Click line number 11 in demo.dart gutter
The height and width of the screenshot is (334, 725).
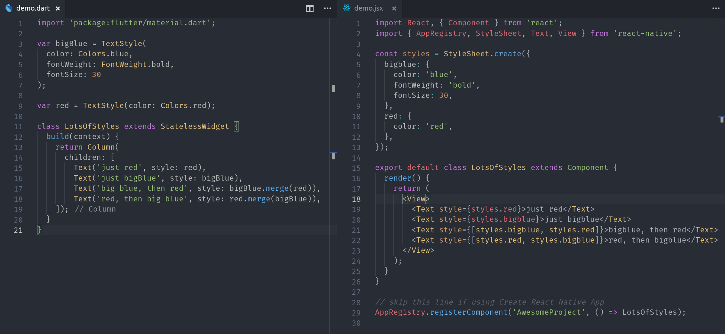pyautogui.click(x=18, y=127)
